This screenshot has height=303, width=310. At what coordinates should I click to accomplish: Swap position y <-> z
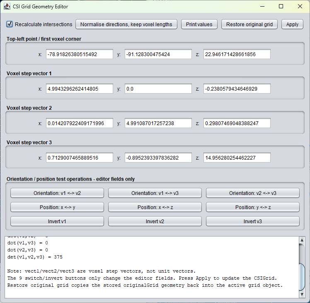[x=253, y=207]
